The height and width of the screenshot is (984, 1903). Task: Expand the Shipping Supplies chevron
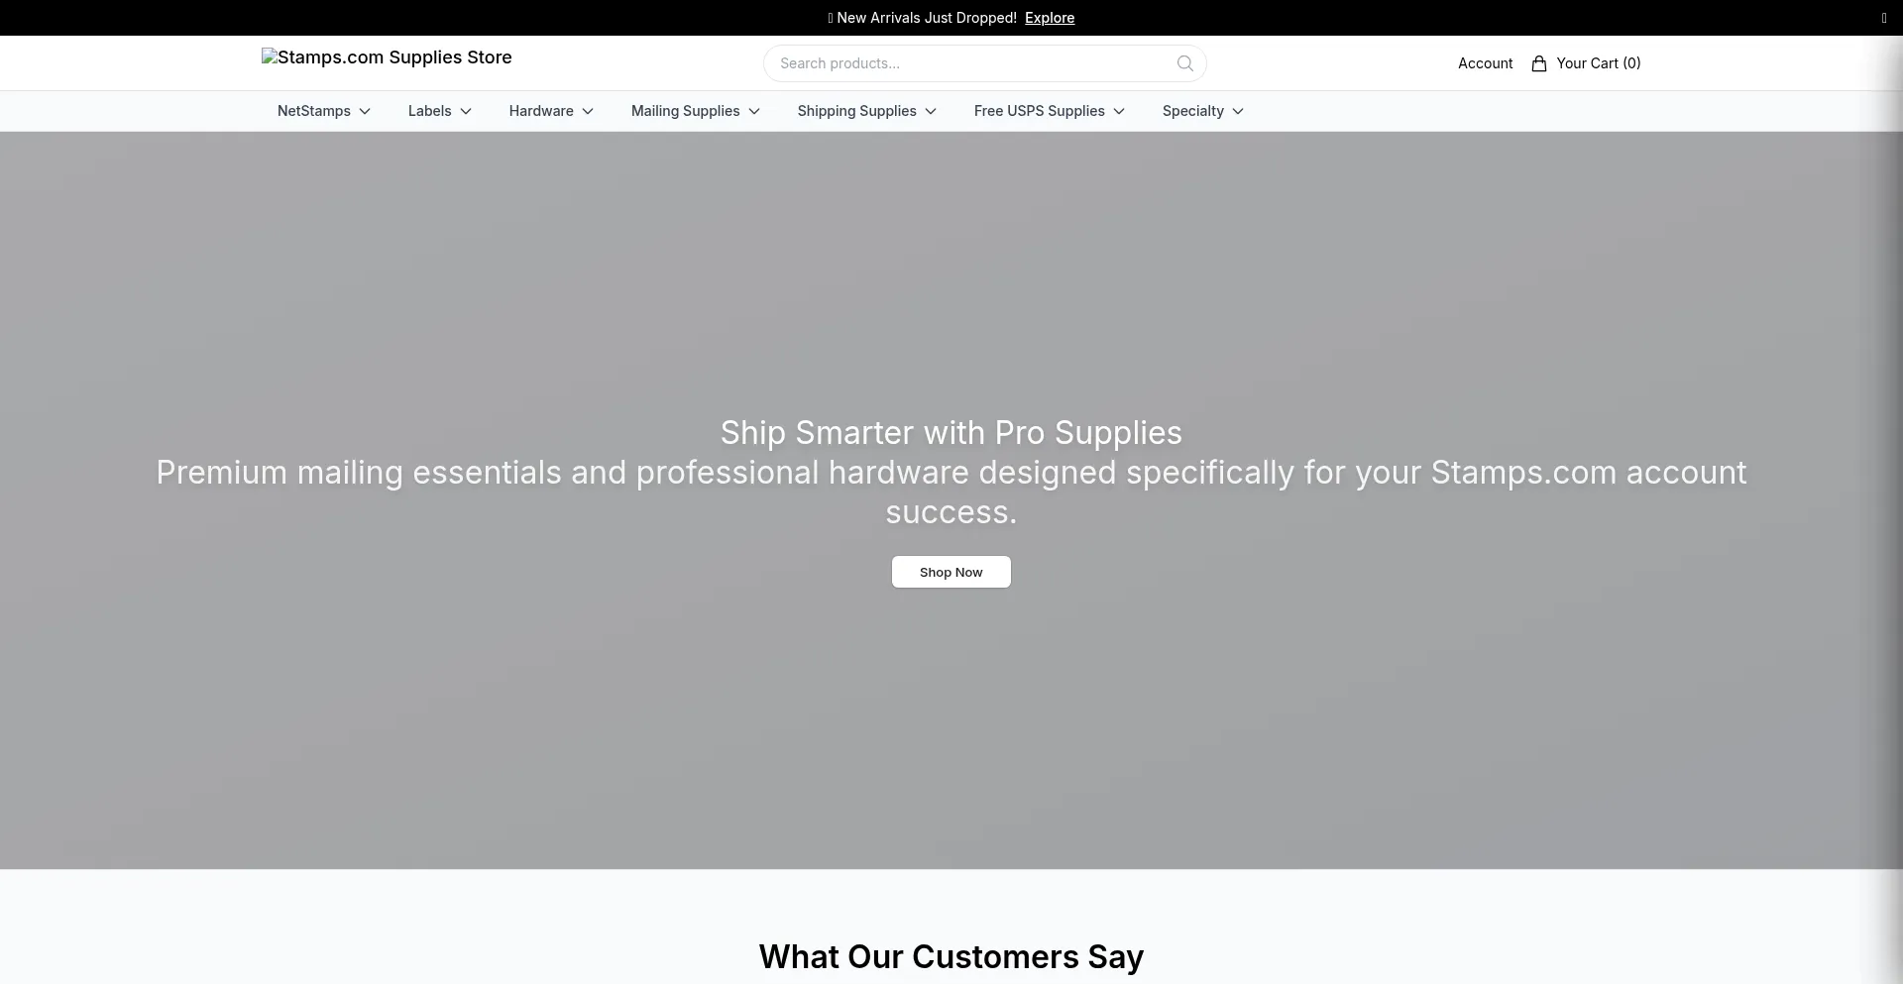(x=931, y=111)
